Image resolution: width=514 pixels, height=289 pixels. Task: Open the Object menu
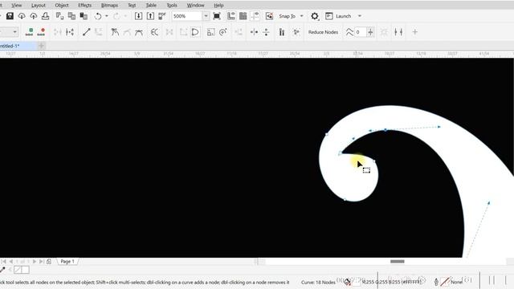point(62,6)
